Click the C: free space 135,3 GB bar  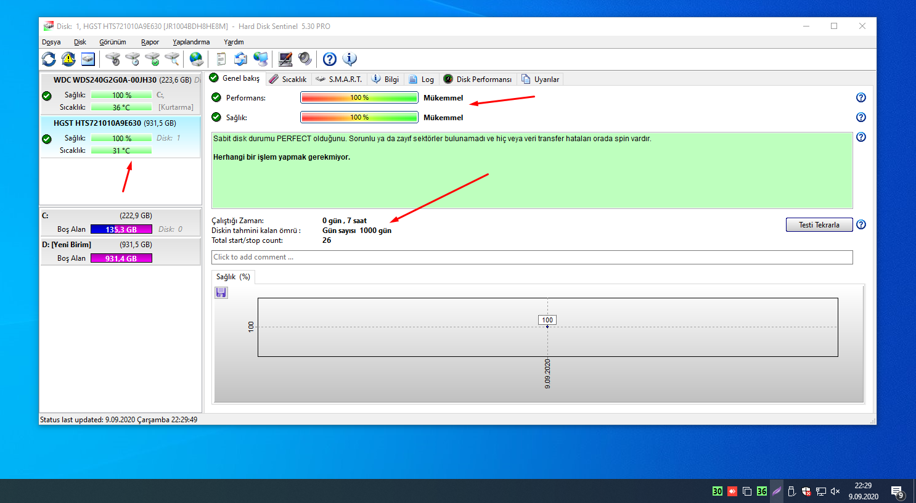pos(121,229)
